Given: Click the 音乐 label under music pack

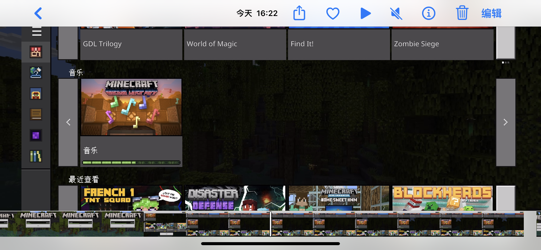Looking at the screenshot, I should (x=91, y=150).
